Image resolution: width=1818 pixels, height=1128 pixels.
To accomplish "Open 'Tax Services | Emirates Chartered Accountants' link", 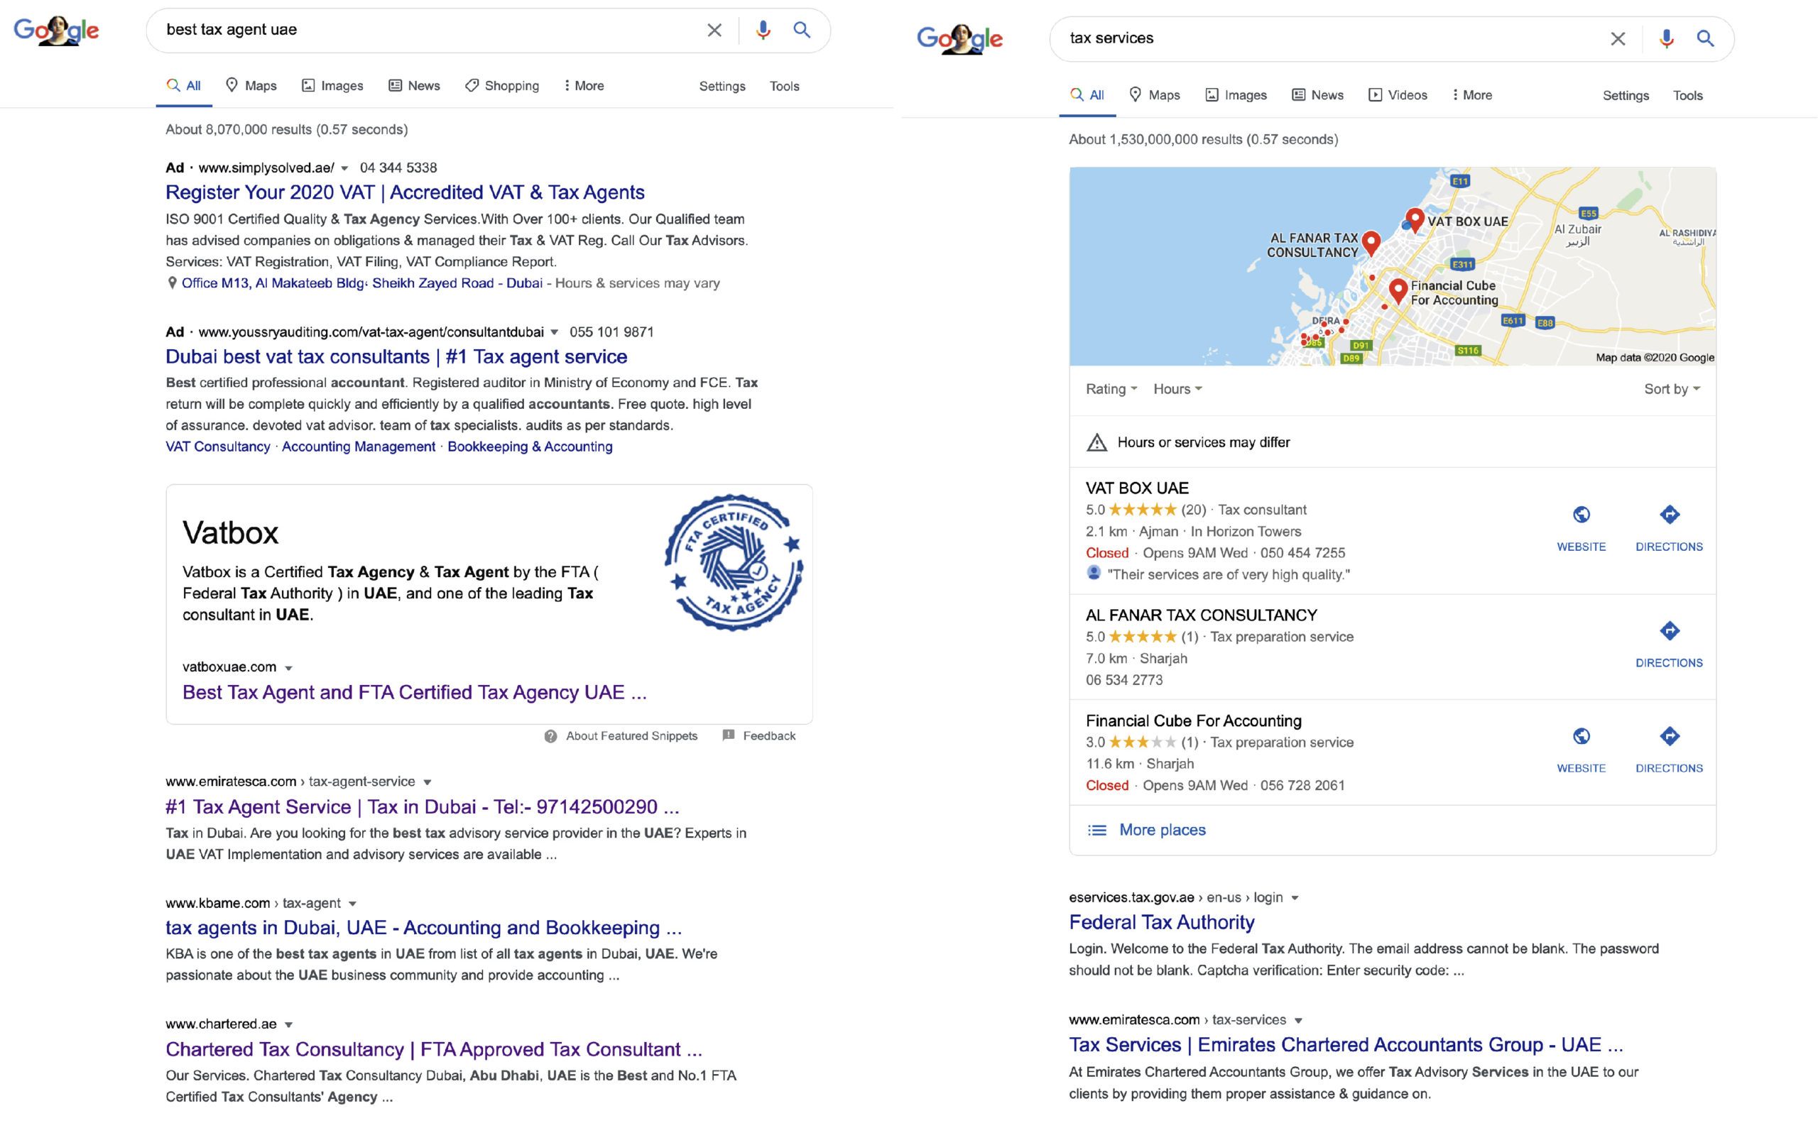I will click(x=1346, y=1045).
